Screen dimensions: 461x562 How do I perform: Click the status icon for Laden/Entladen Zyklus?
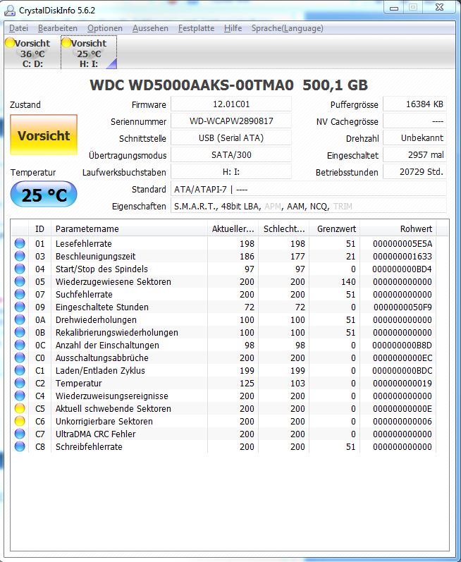20,370
